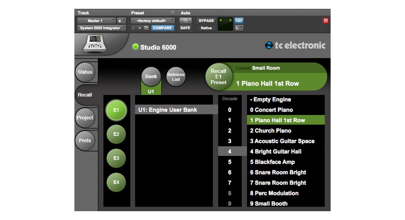Select engine E2

point(116,134)
